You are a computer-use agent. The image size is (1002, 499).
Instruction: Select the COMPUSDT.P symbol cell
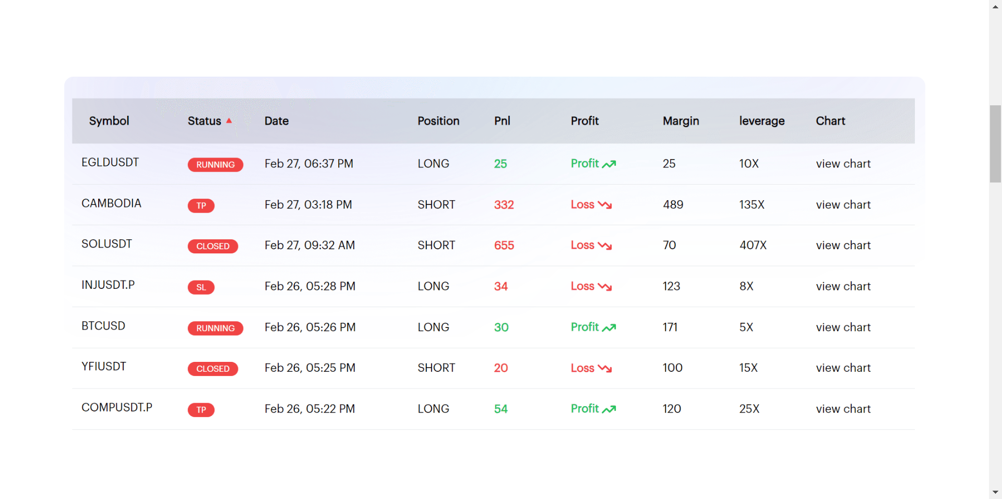point(117,407)
